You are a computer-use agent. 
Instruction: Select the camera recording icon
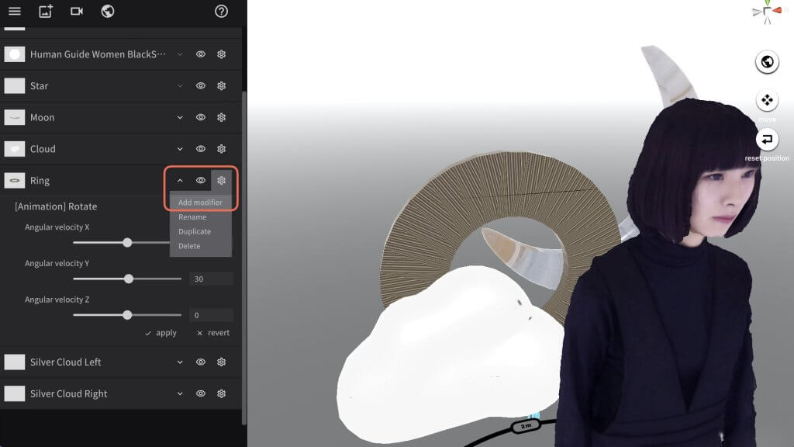(x=78, y=12)
